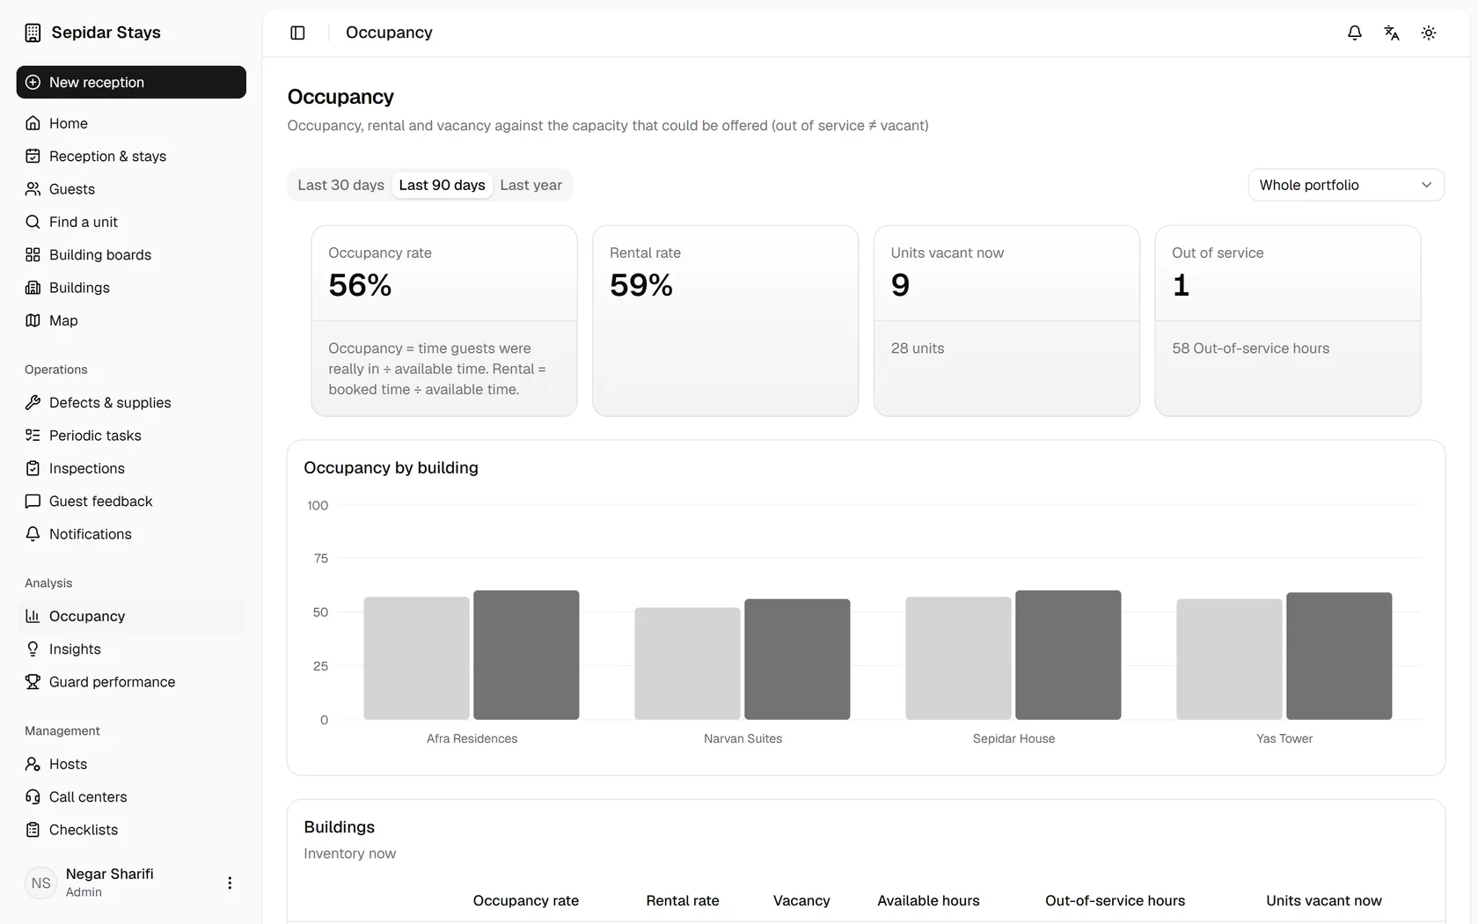Open Notifications in the sidebar
Screen dimensions: 1478x924
(x=131, y=534)
